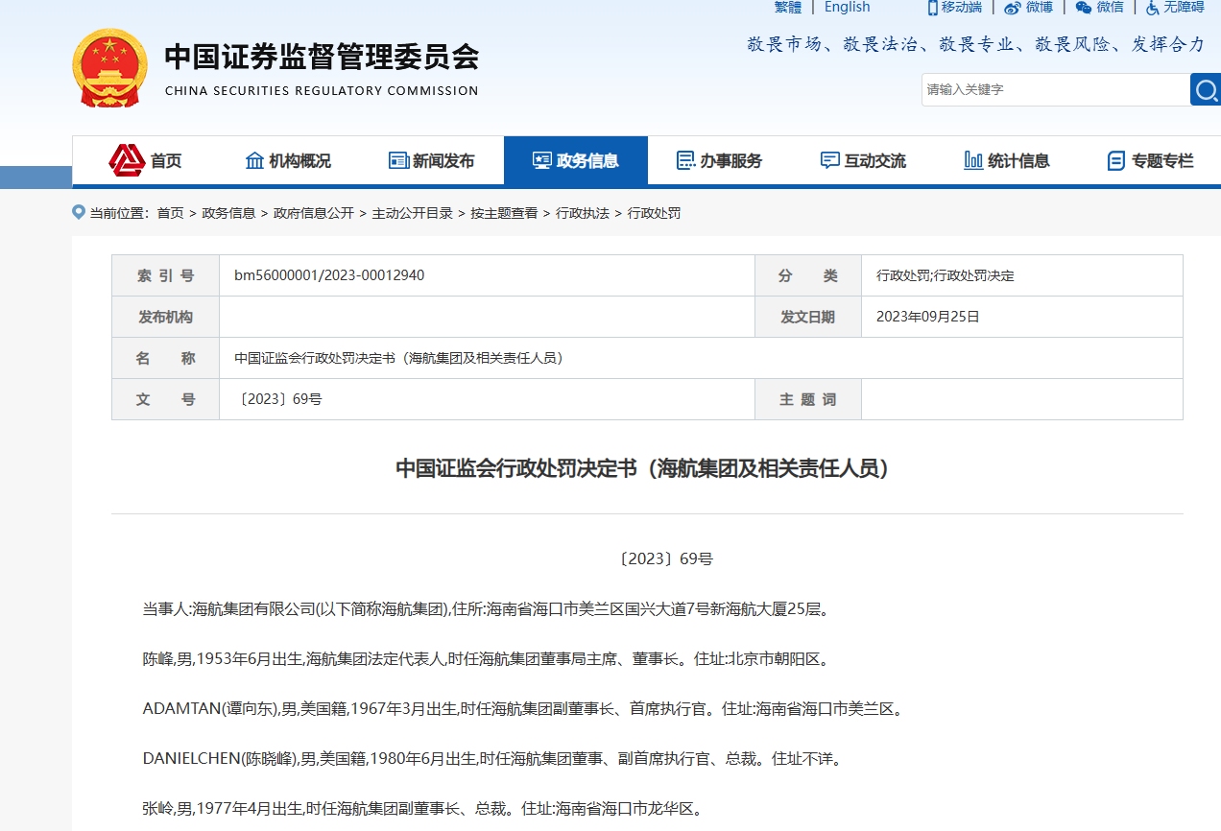Switch site language to English
This screenshot has height=831, width=1221.
tap(847, 7)
